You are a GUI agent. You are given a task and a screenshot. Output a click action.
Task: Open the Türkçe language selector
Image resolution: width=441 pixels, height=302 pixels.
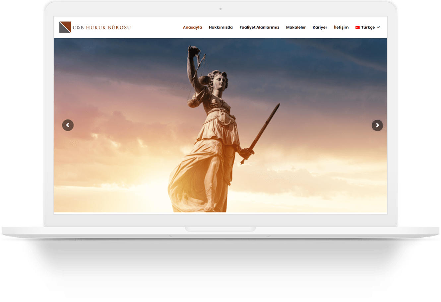pos(368,27)
